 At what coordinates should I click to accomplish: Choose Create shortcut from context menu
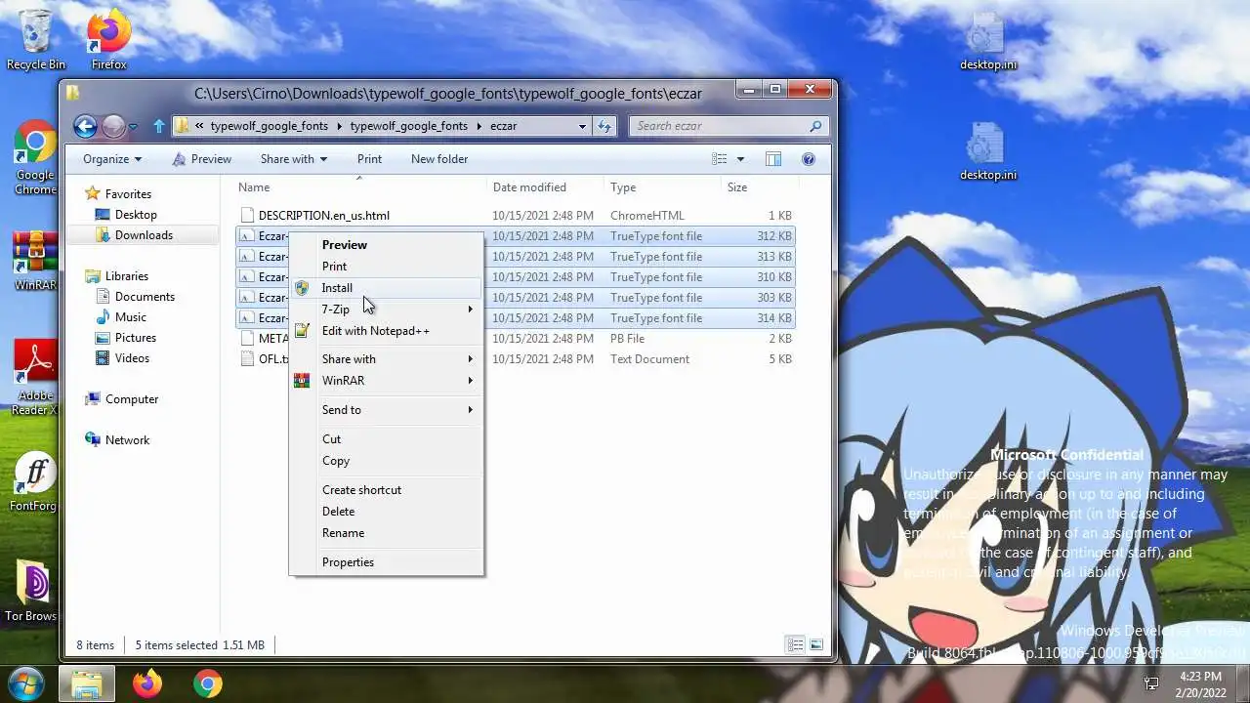coord(386,490)
